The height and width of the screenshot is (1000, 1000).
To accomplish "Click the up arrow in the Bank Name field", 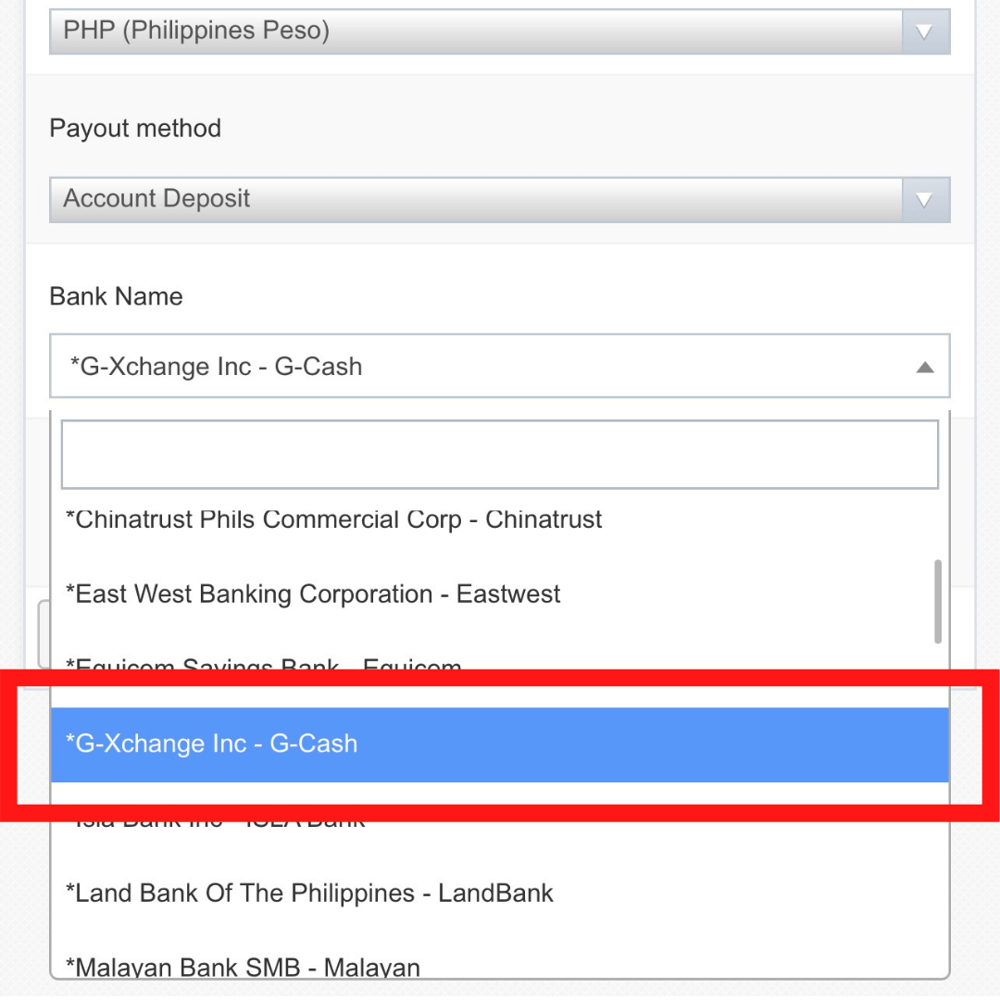I will click(x=924, y=367).
